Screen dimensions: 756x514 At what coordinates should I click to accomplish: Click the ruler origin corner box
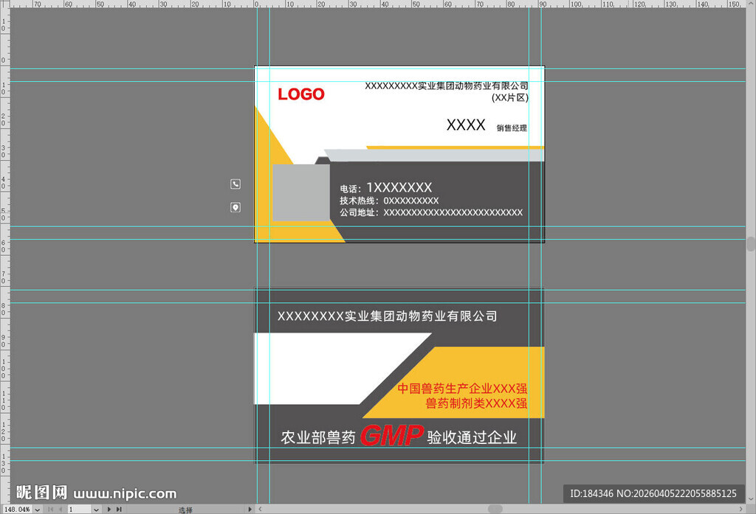pos(4,4)
